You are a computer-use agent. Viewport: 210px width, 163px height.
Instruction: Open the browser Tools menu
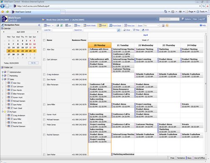(202, 12)
